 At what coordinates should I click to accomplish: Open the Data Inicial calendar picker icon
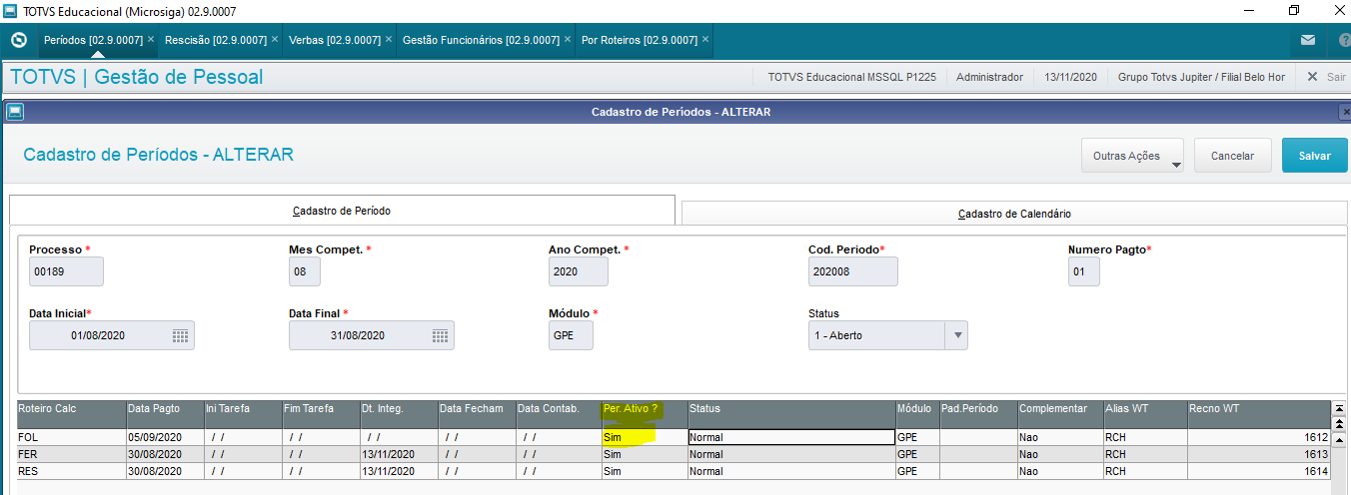[180, 335]
